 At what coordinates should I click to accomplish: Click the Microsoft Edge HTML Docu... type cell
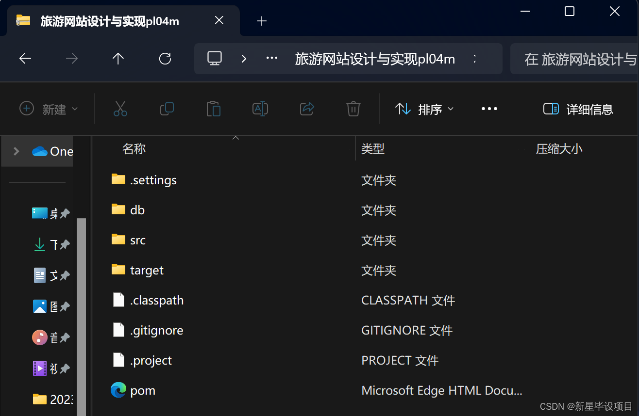442,390
